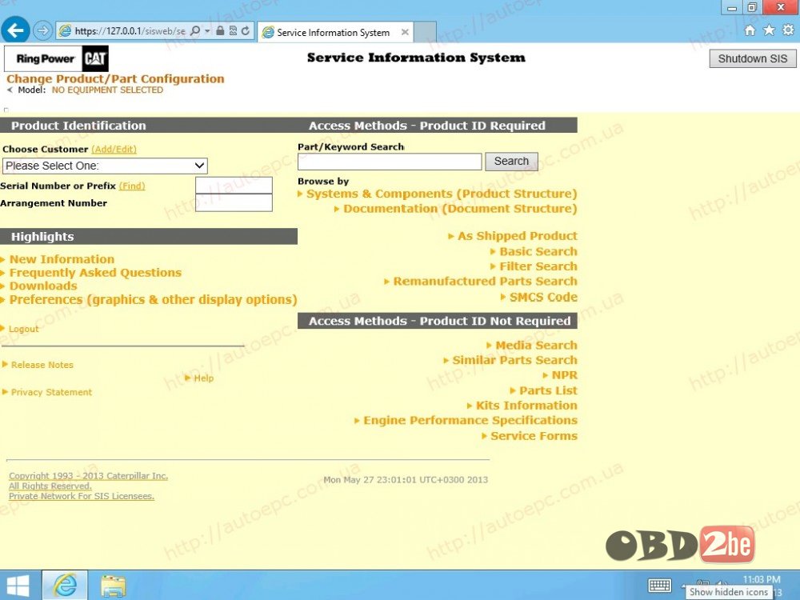Open Engine Performance Specifications

coord(470,421)
